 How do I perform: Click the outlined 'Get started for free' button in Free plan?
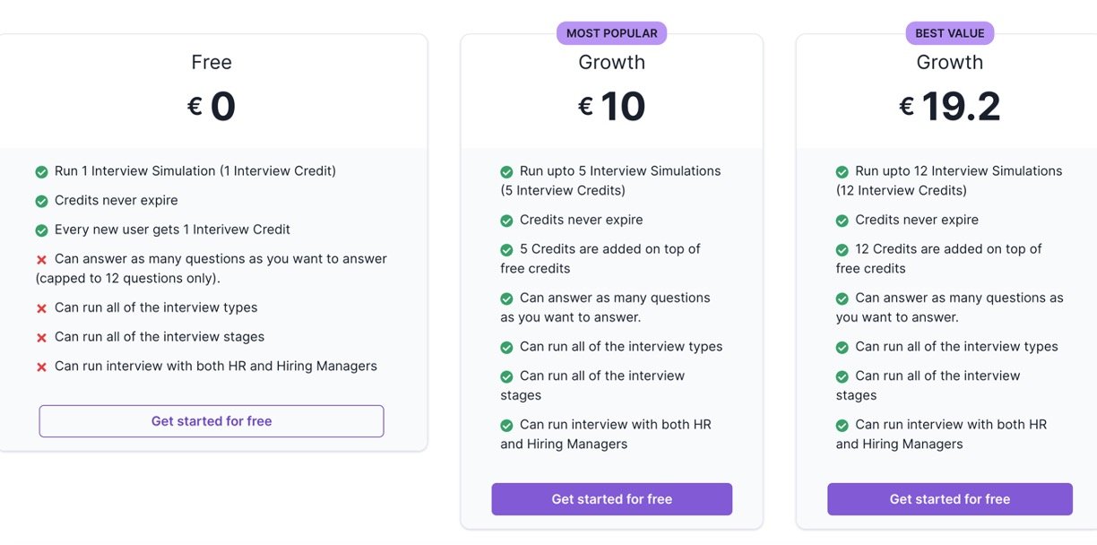pos(212,421)
